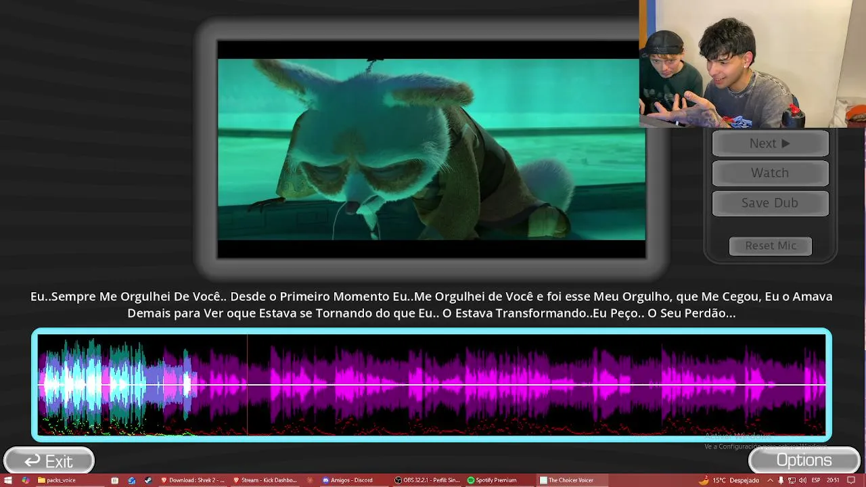Open the Steam taskbar icon
The height and width of the screenshot is (487, 866).
click(148, 480)
